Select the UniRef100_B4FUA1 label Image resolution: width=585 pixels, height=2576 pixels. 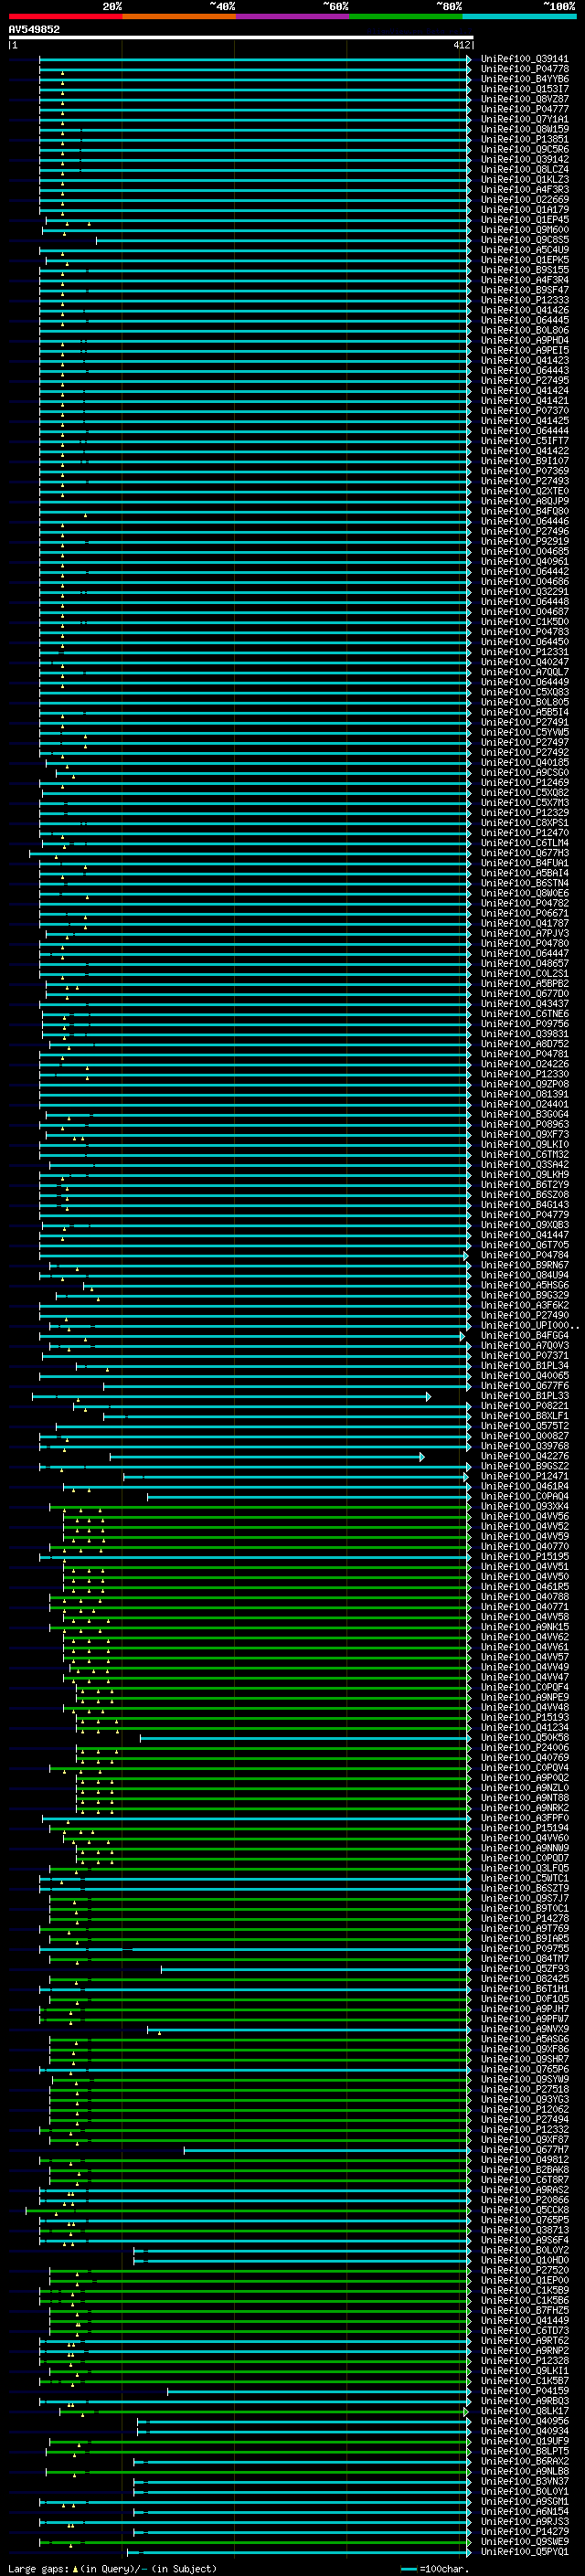click(524, 863)
